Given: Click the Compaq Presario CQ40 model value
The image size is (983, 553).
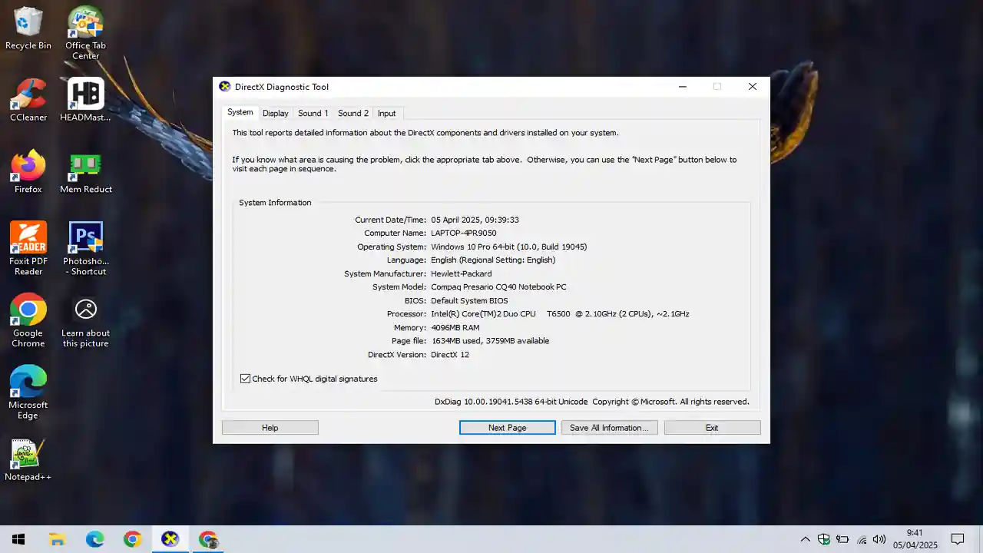Looking at the screenshot, I should pos(498,286).
